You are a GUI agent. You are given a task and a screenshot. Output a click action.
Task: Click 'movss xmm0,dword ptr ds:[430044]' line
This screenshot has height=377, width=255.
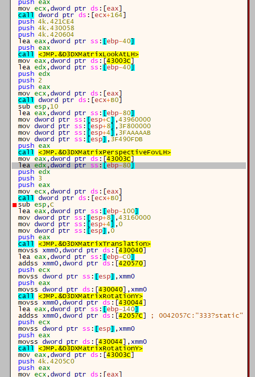(82, 303)
